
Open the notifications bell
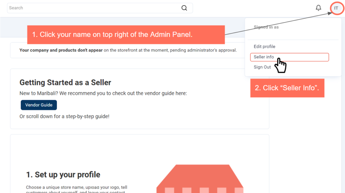[318, 8]
